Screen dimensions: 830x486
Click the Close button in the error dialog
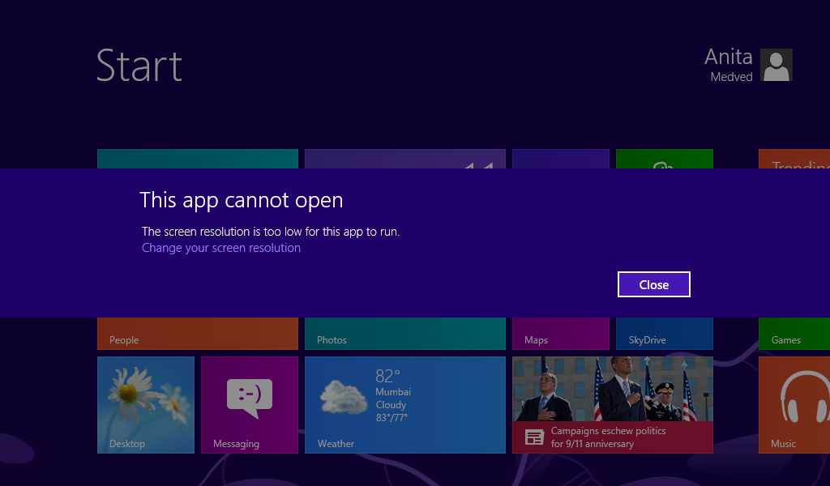click(x=653, y=284)
